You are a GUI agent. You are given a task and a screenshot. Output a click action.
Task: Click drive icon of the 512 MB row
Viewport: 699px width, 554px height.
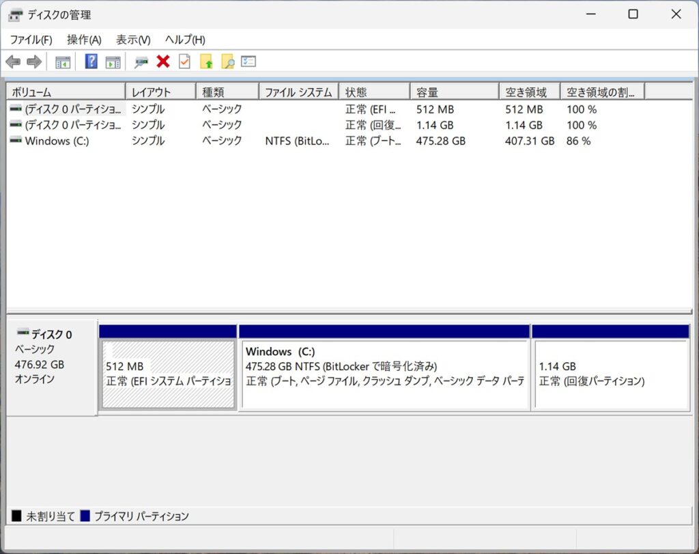pyautogui.click(x=16, y=109)
